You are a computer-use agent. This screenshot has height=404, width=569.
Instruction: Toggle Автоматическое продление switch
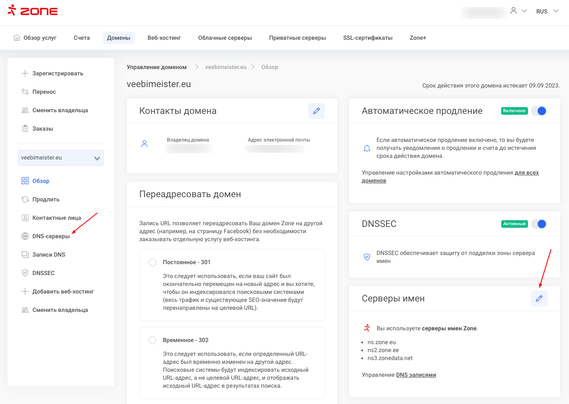[x=539, y=111]
